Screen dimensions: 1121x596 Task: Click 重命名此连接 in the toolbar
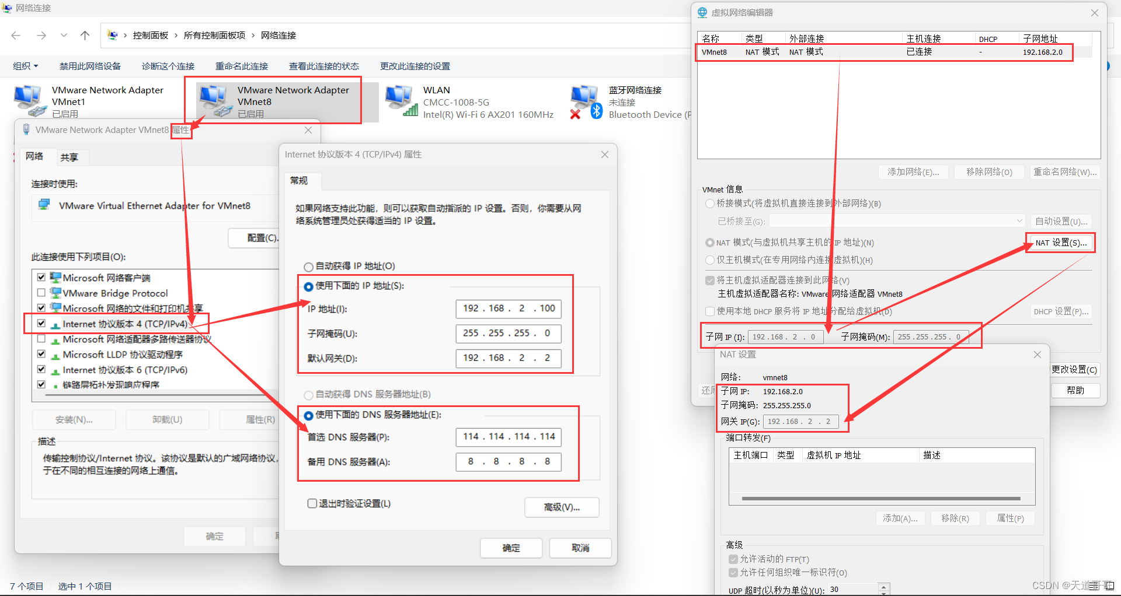[x=242, y=66]
